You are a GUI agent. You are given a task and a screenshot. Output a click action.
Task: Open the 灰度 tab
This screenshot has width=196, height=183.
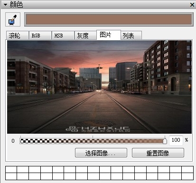(85, 36)
